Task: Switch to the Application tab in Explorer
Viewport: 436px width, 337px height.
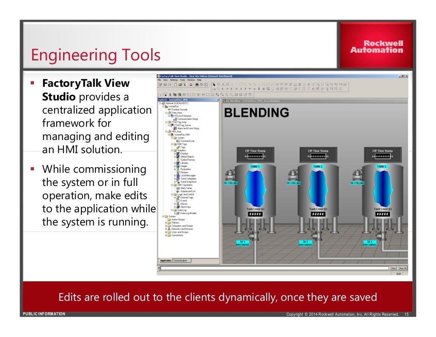Action: click(x=166, y=260)
